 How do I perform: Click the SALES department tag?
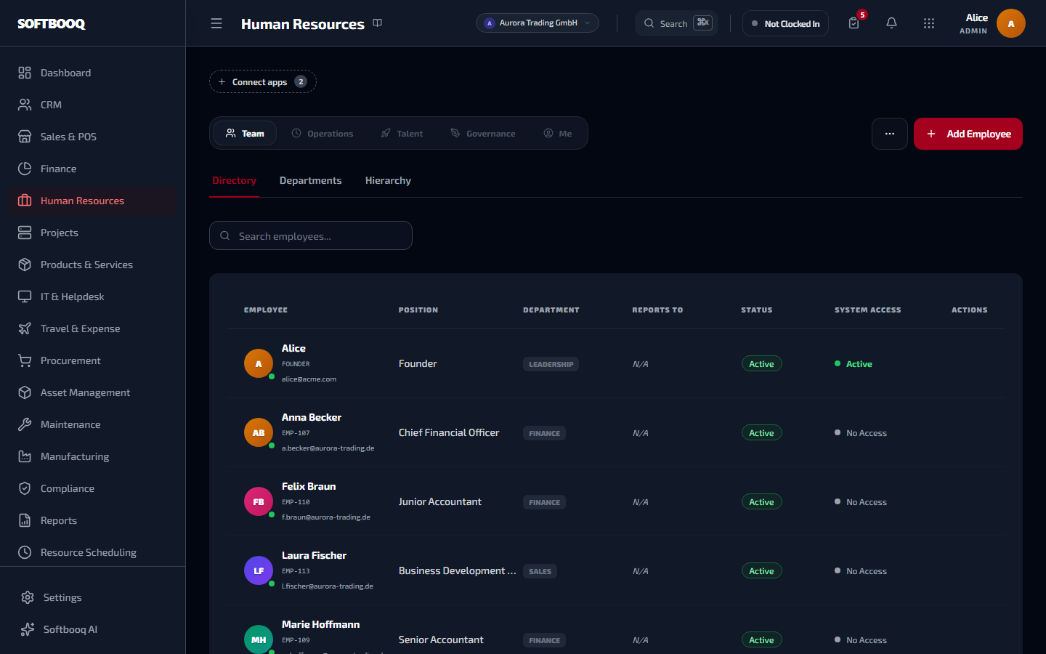pos(540,571)
